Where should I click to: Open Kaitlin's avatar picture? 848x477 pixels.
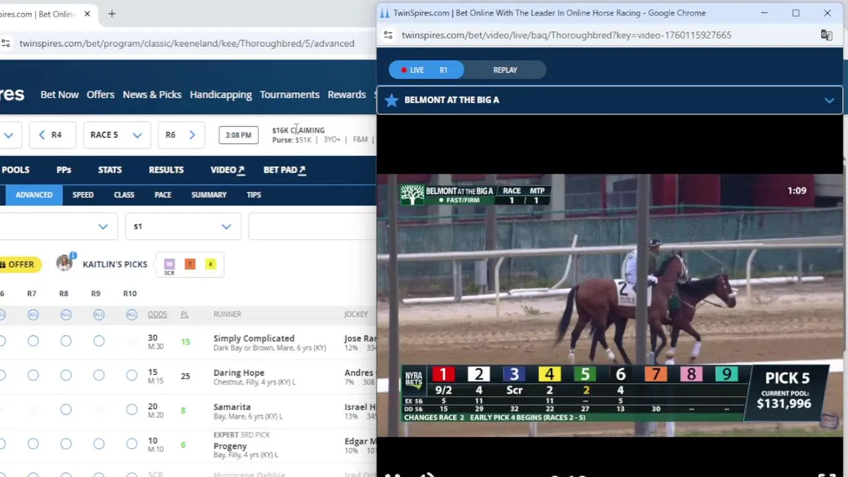click(x=64, y=264)
